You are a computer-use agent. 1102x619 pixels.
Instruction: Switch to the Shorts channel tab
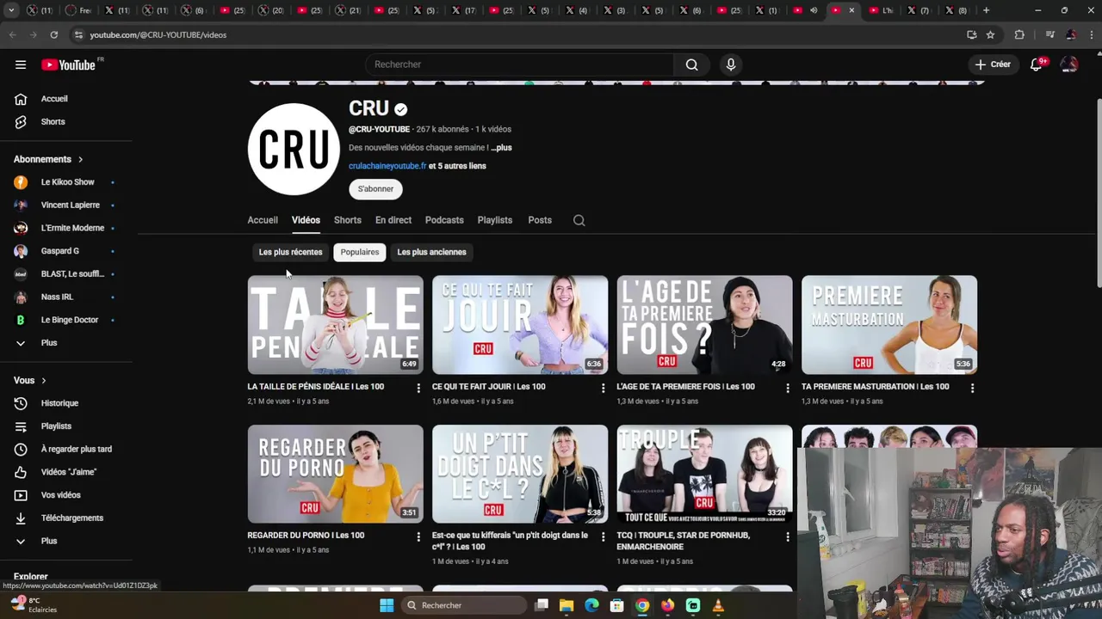pyautogui.click(x=348, y=220)
